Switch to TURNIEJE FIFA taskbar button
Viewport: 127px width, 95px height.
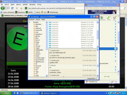point(30,93)
